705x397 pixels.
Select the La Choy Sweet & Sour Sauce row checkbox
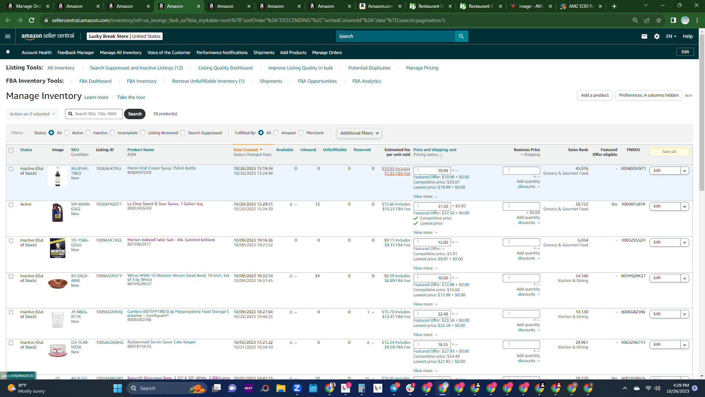[11, 205]
